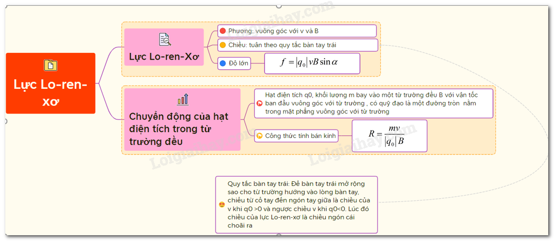Click the orange flag beside 'Công thức tính bán kính'

(260, 136)
